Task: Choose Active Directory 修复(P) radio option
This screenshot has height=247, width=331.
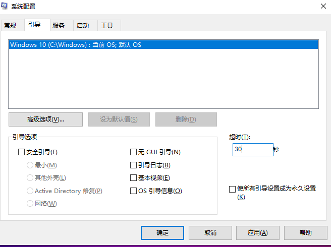Action: (x=30, y=191)
